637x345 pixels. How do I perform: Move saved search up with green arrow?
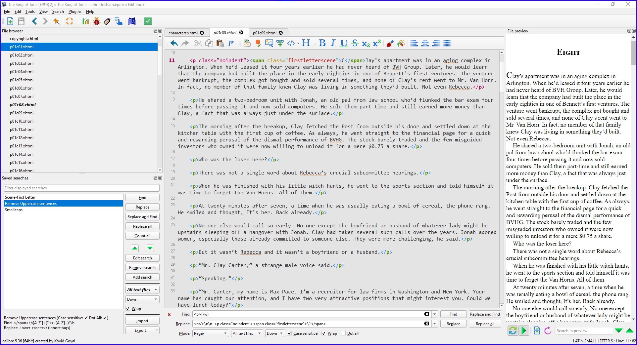click(135, 248)
